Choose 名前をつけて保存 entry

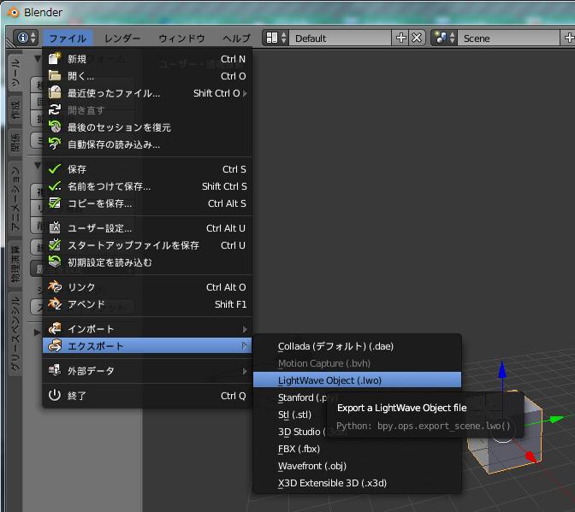pyautogui.click(x=147, y=186)
